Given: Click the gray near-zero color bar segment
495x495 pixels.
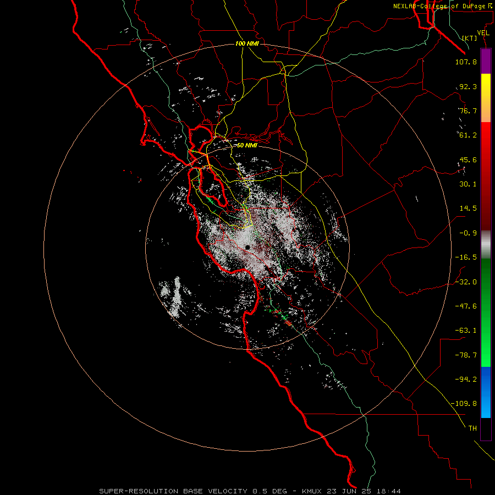Looking at the screenshot, I should [x=486, y=245].
